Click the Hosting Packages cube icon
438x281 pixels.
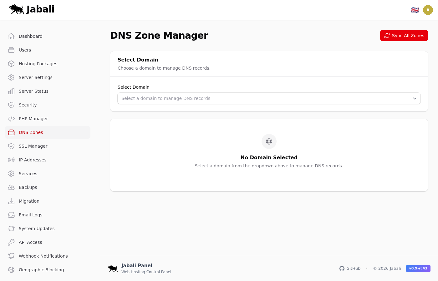click(11, 64)
